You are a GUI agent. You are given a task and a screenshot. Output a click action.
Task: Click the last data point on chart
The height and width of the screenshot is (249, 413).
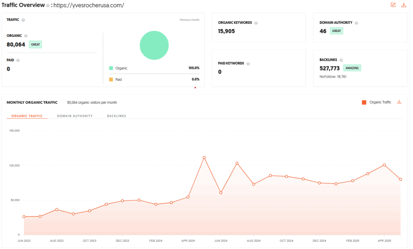[x=400, y=180]
